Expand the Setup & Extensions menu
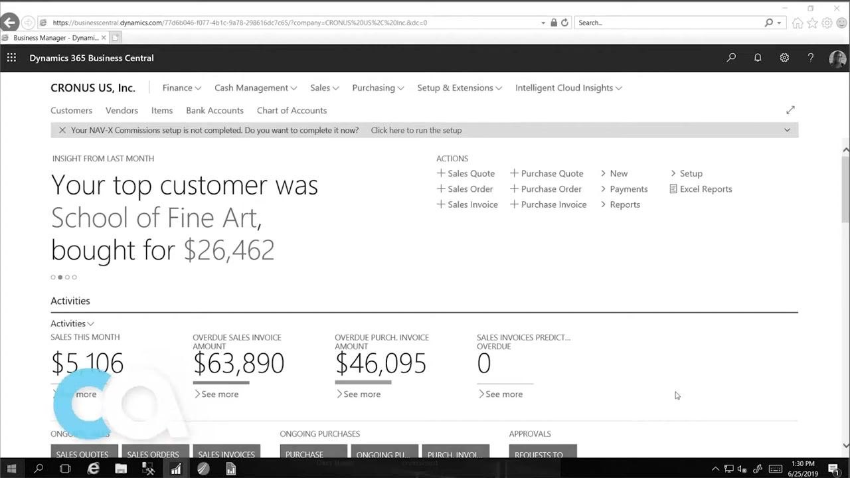Viewport: 850px width, 478px height. 460,88
